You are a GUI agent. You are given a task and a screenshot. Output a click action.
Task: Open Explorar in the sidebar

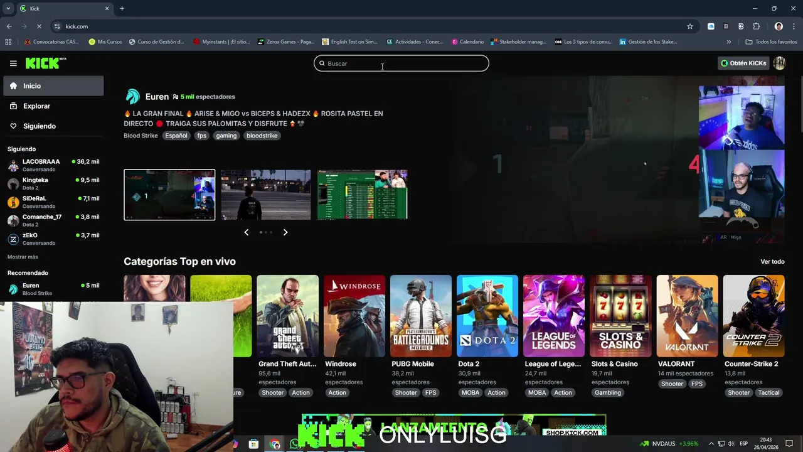[x=53, y=106]
